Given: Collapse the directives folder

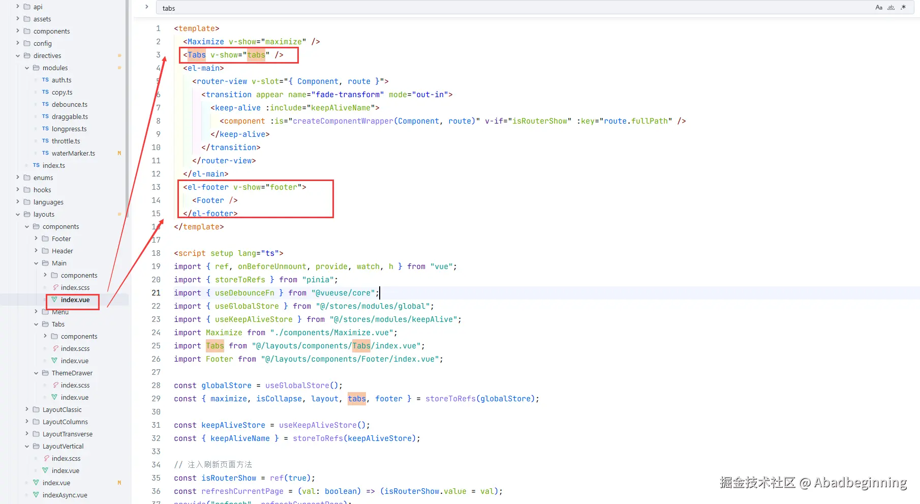Looking at the screenshot, I should (18, 55).
